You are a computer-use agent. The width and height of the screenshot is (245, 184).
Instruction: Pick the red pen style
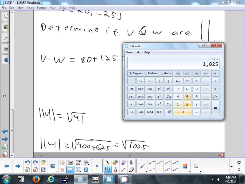tap(160, 163)
